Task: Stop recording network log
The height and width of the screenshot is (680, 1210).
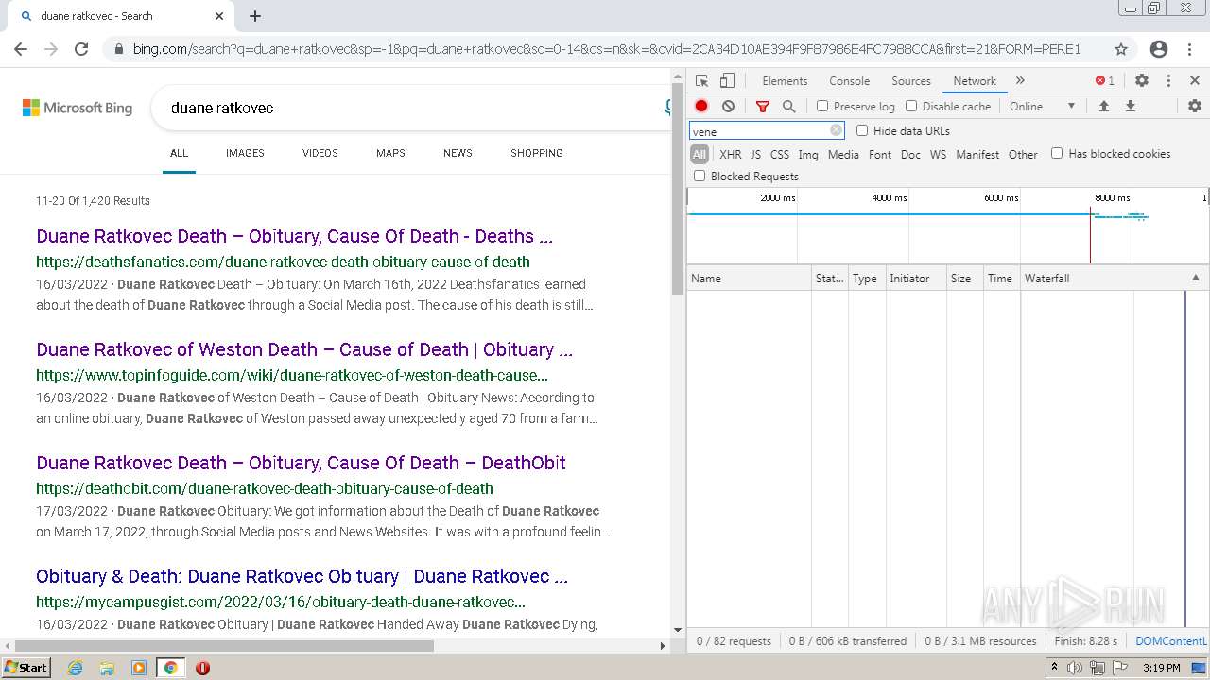Action: (701, 107)
